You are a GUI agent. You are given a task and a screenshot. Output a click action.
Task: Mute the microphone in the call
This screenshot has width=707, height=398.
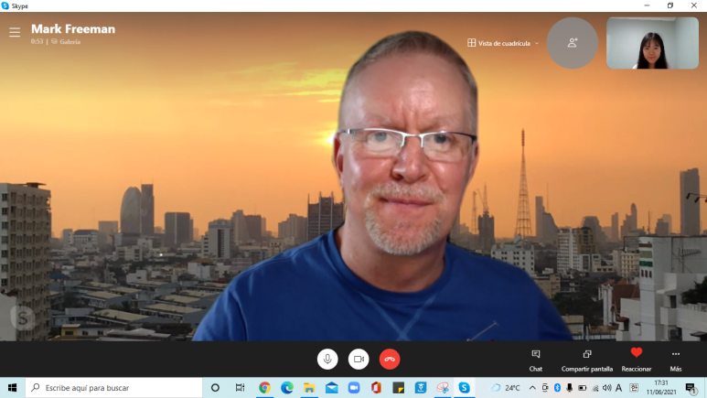(327, 359)
